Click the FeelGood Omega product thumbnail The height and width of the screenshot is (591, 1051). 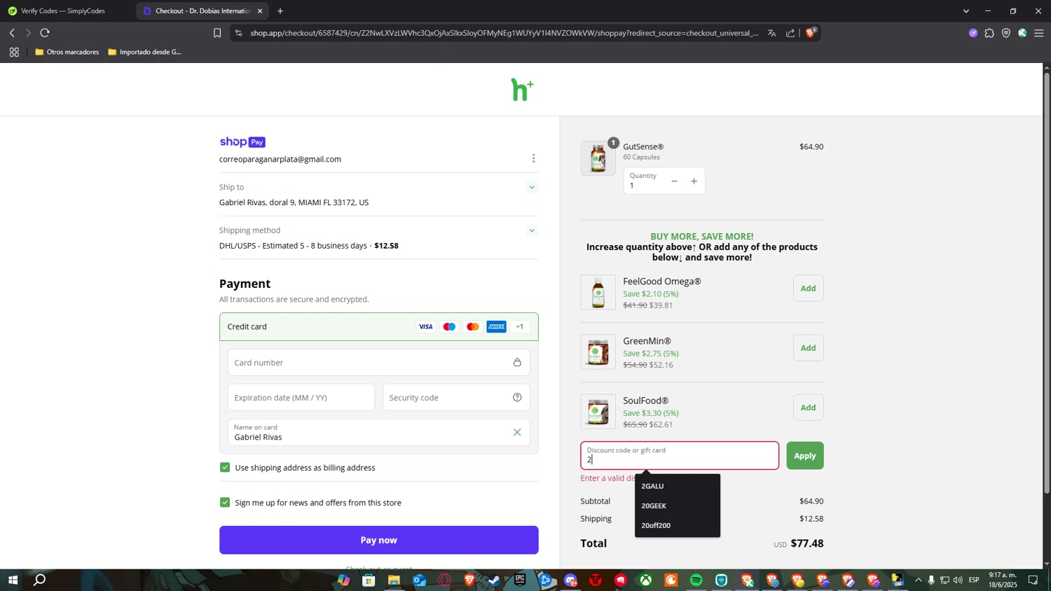click(x=598, y=293)
